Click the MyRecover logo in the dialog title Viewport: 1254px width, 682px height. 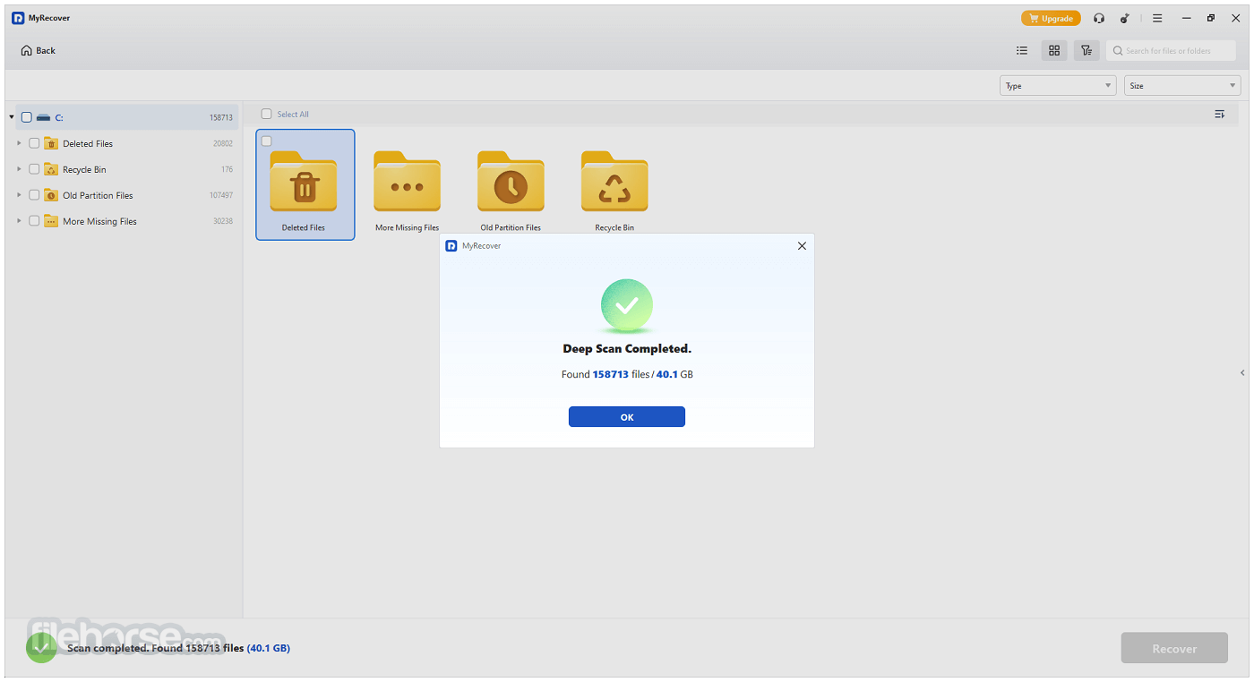coord(451,245)
